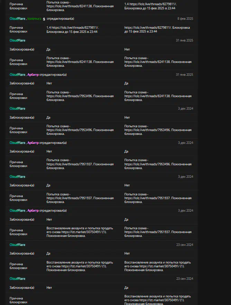
Task: Follow the threads/8279811 link prefixed with 1.4 in the top-right cell
Action: [x=153, y=4]
